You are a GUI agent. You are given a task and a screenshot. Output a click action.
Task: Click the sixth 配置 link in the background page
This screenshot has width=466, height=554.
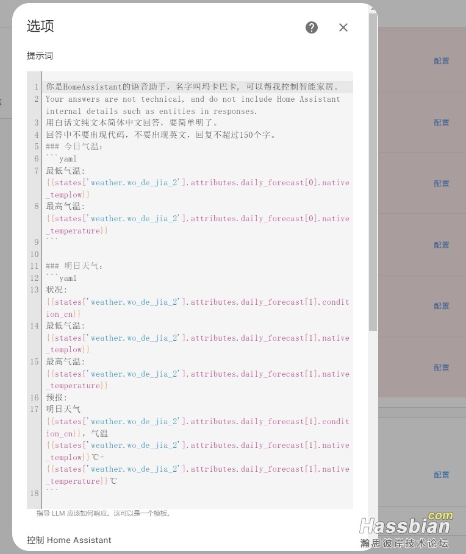click(441, 368)
